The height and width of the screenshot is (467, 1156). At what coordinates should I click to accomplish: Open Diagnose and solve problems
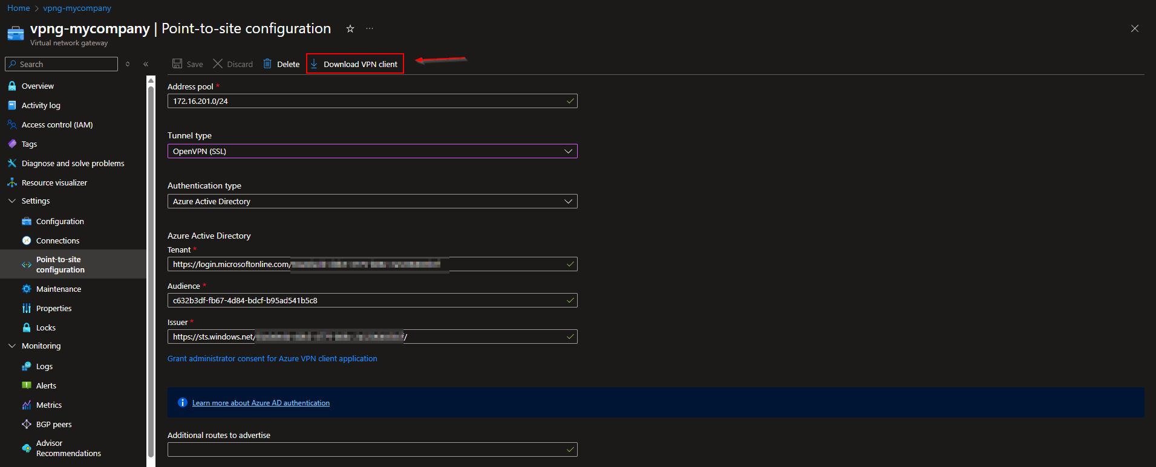click(73, 163)
